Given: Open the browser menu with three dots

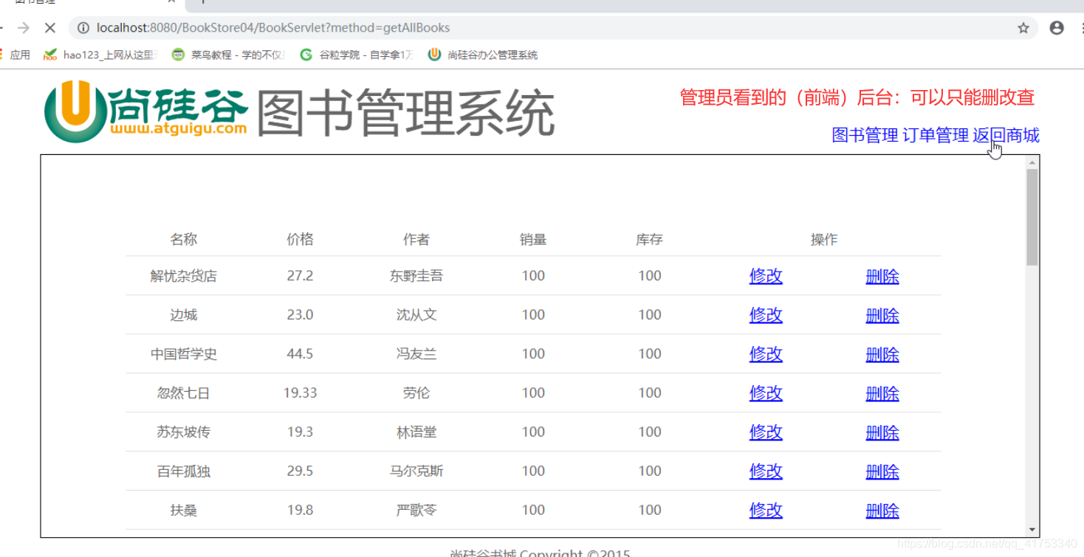Looking at the screenshot, I should [1080, 28].
